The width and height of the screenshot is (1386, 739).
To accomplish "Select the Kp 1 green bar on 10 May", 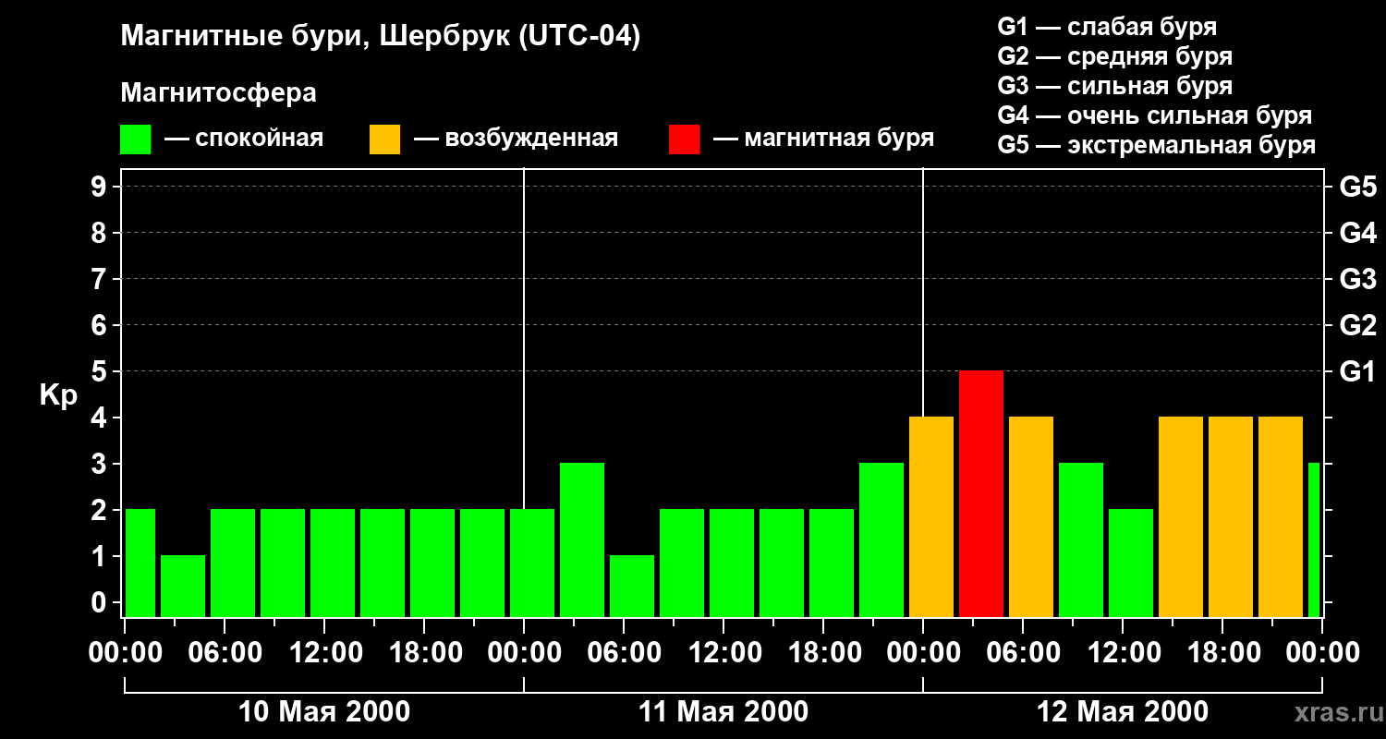I will pyautogui.click(x=183, y=586).
